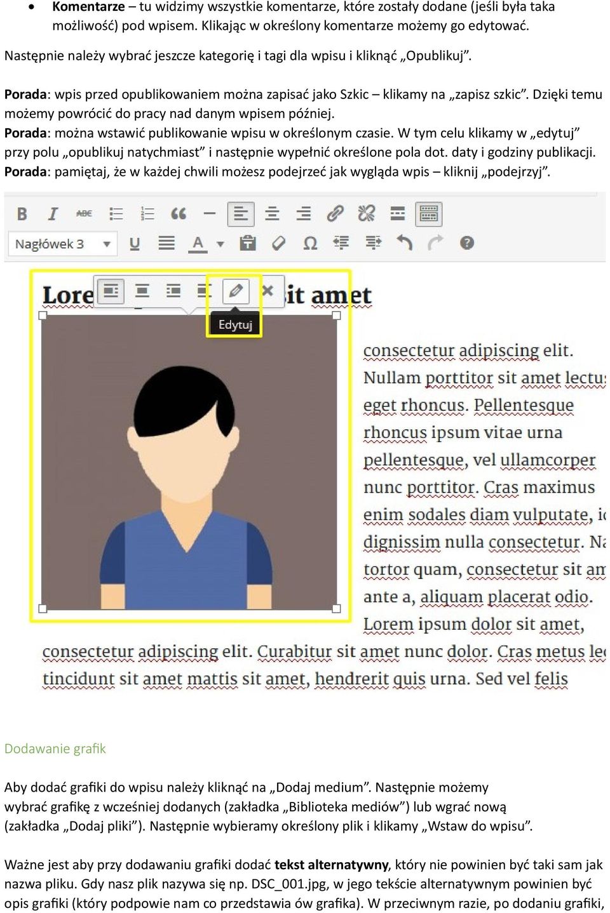Remove the image with the X icon
This screenshot has width=610, height=913.
pos(268,291)
